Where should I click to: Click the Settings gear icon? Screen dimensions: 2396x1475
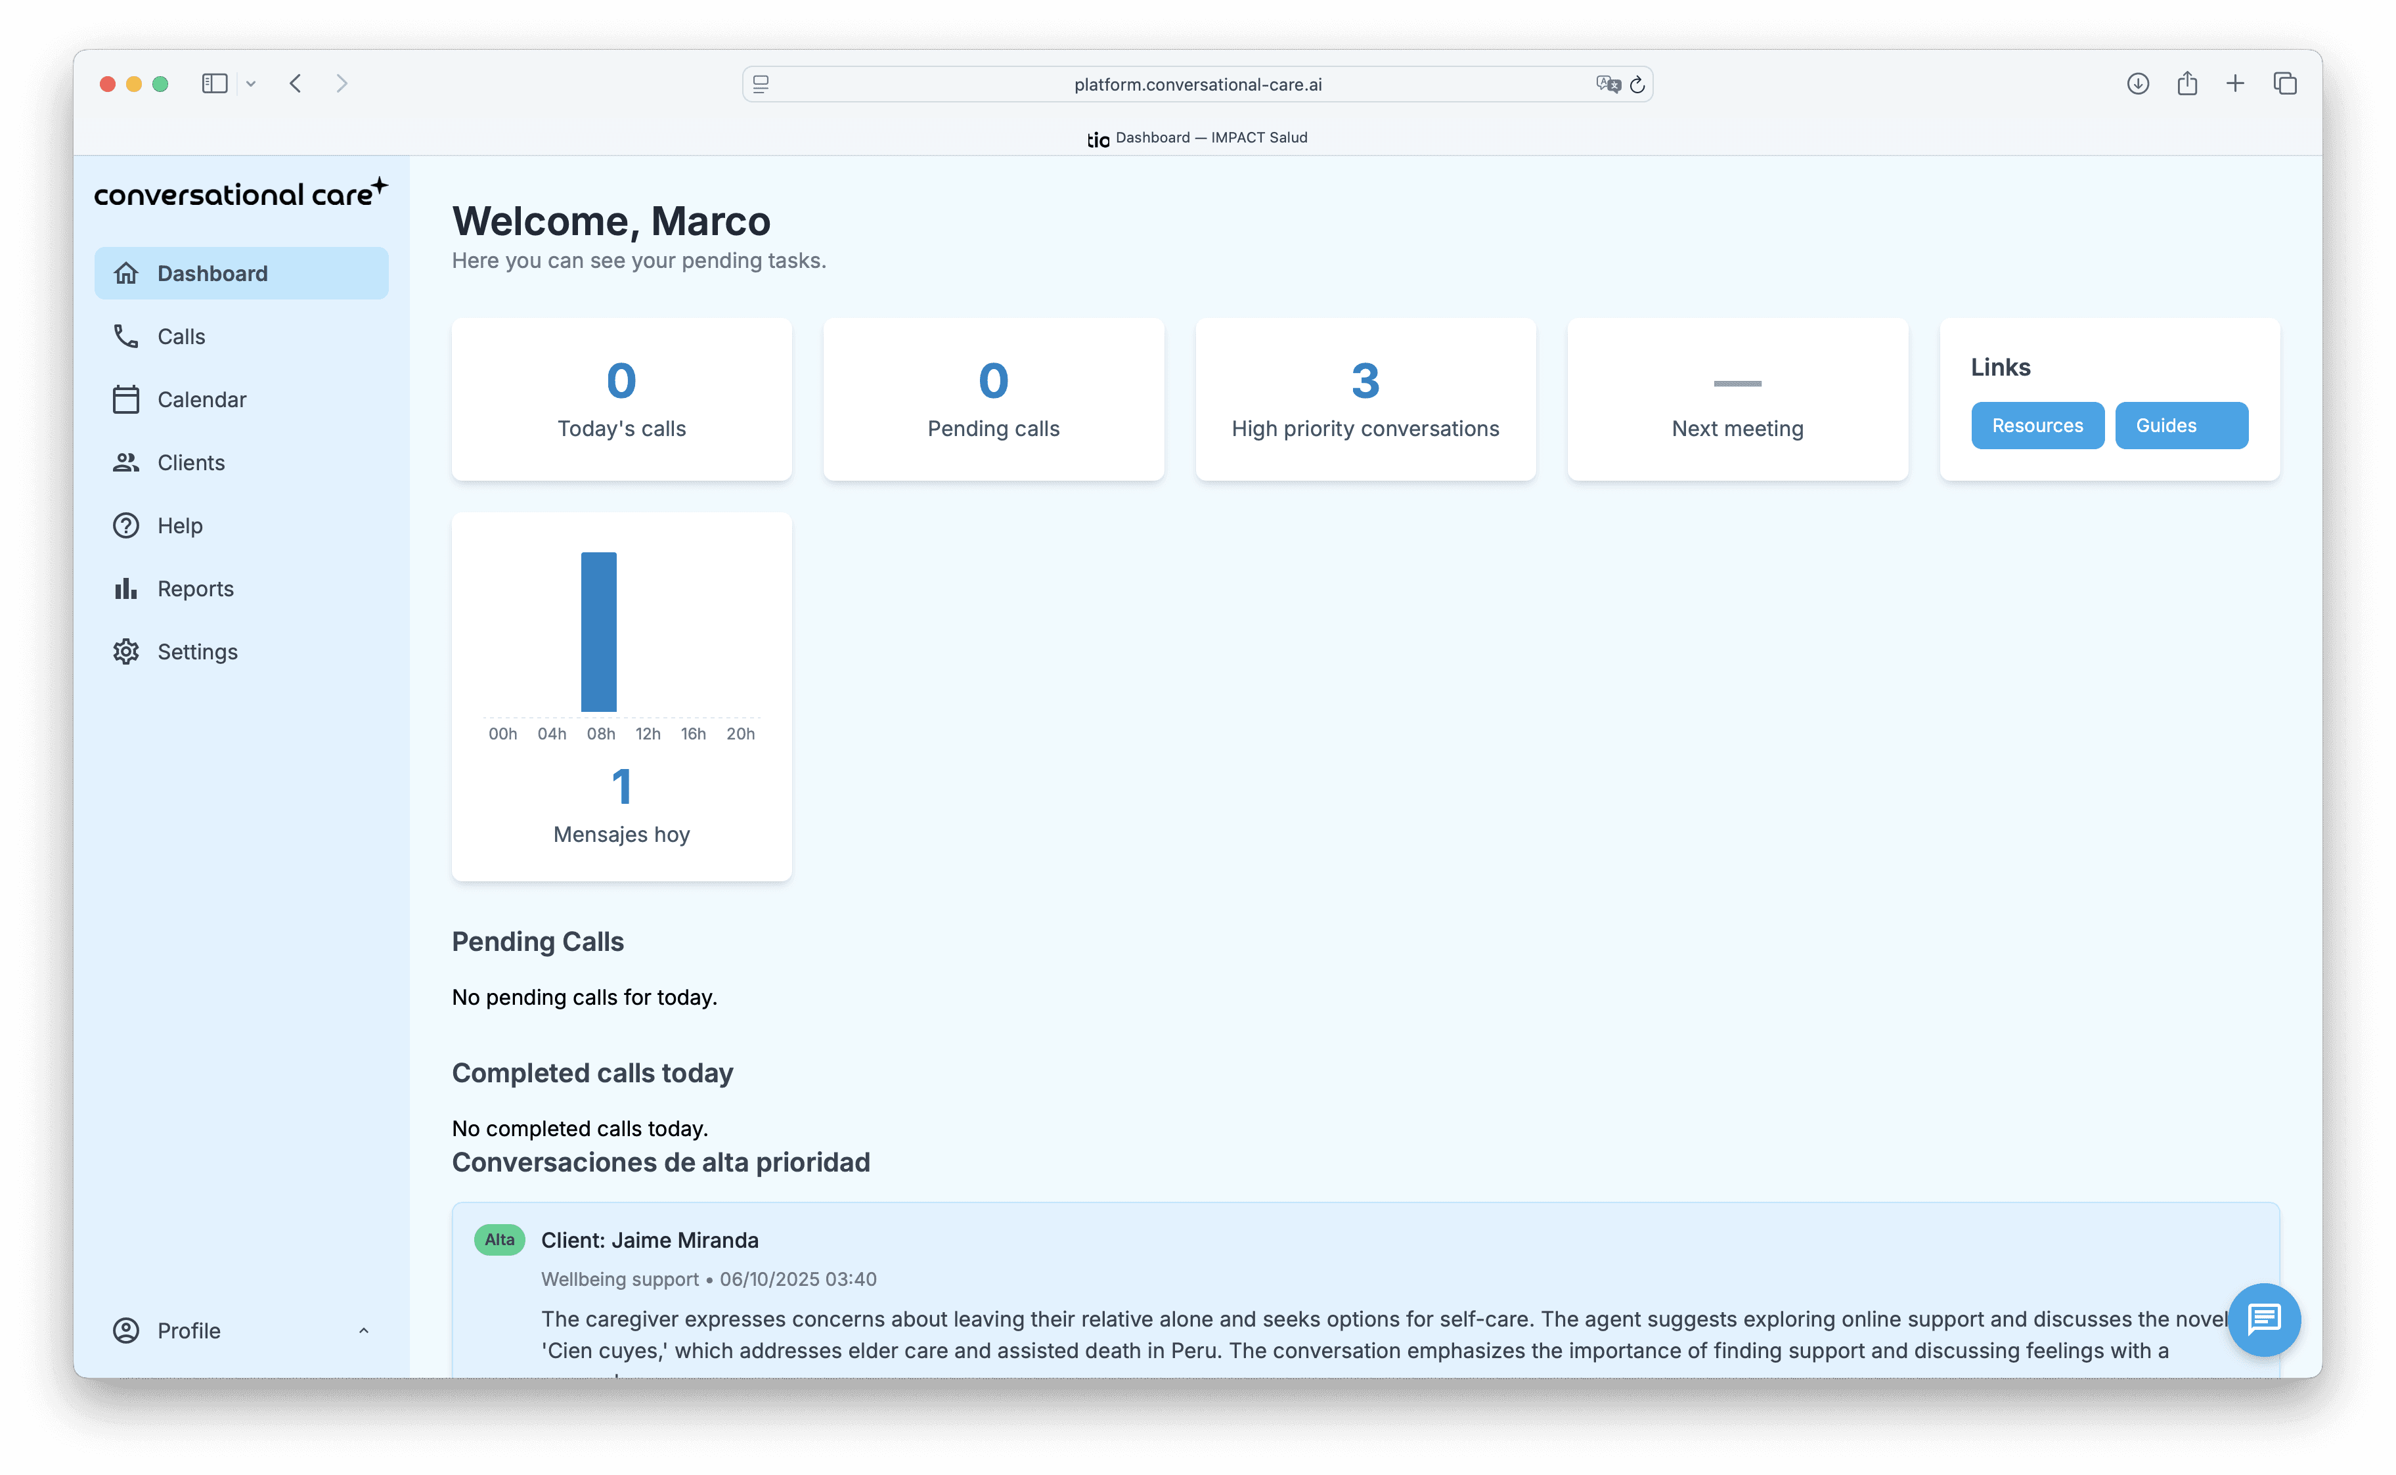coord(126,651)
